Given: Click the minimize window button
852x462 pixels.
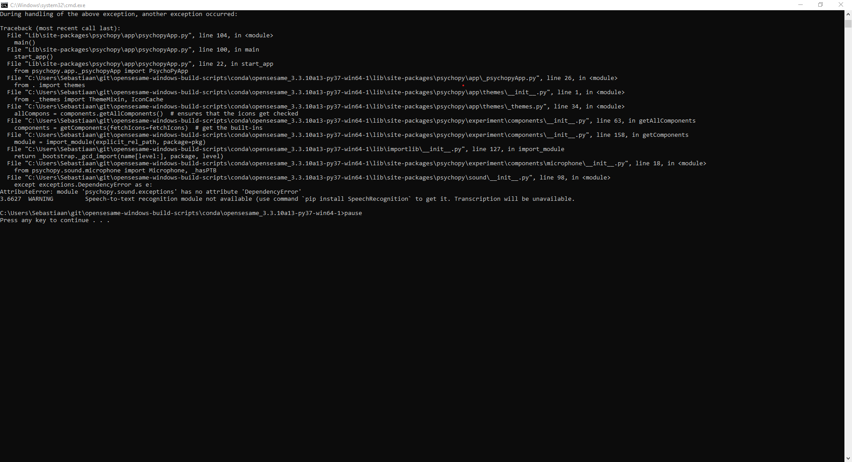Looking at the screenshot, I should point(801,5).
